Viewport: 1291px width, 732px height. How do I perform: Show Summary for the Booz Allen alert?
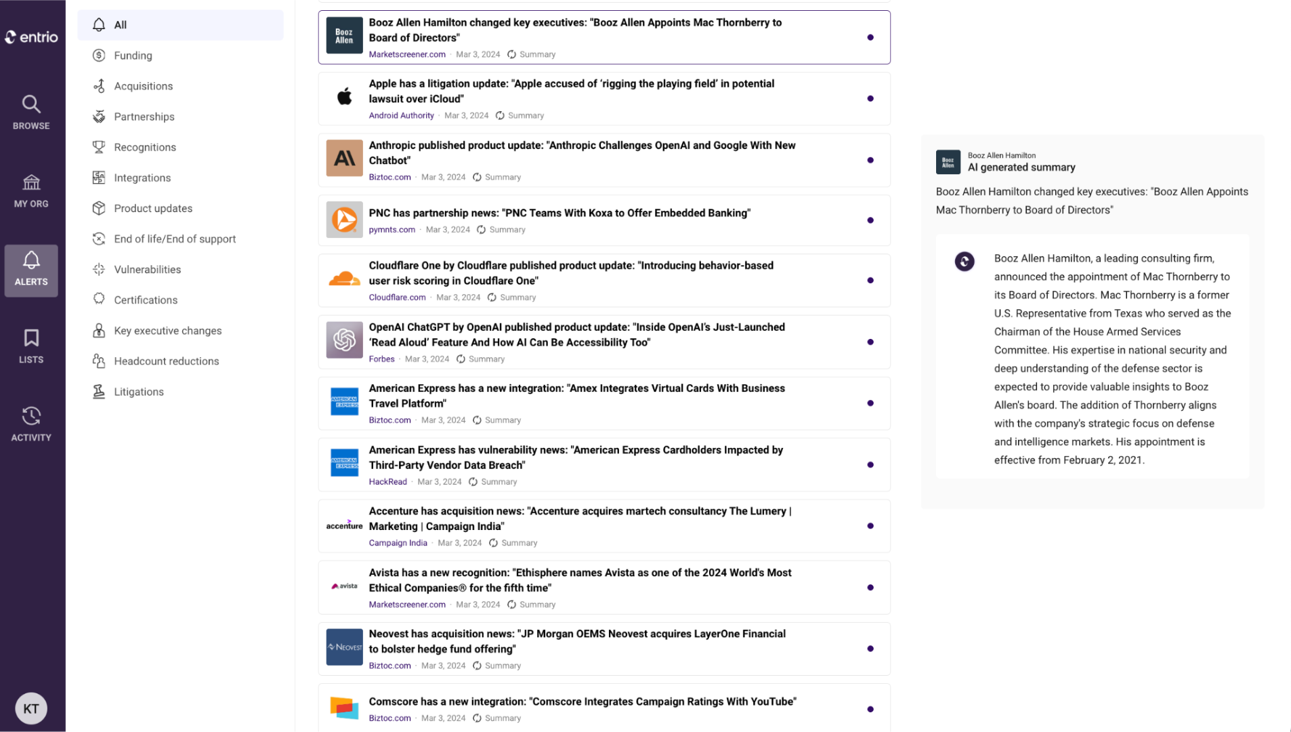pos(532,54)
